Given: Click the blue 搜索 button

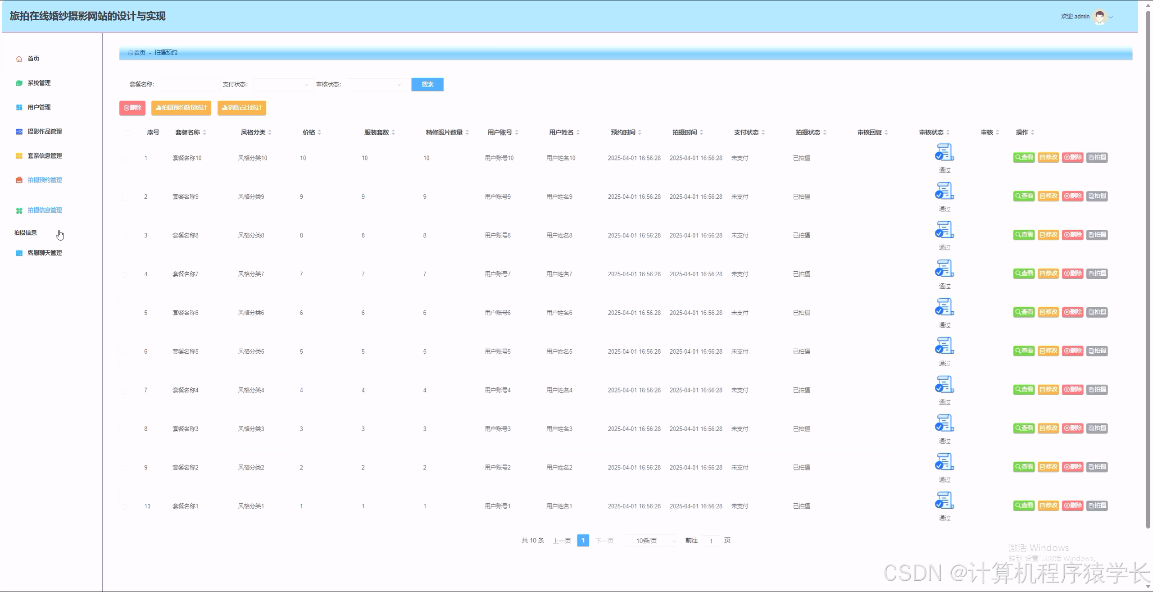Looking at the screenshot, I should pos(427,85).
